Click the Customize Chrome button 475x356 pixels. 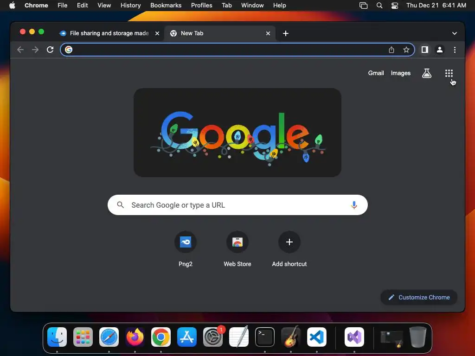(x=419, y=297)
